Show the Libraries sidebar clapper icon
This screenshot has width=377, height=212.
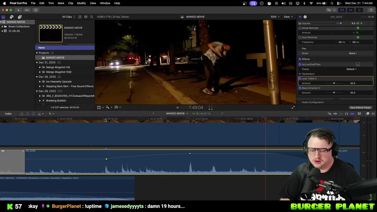3,17
